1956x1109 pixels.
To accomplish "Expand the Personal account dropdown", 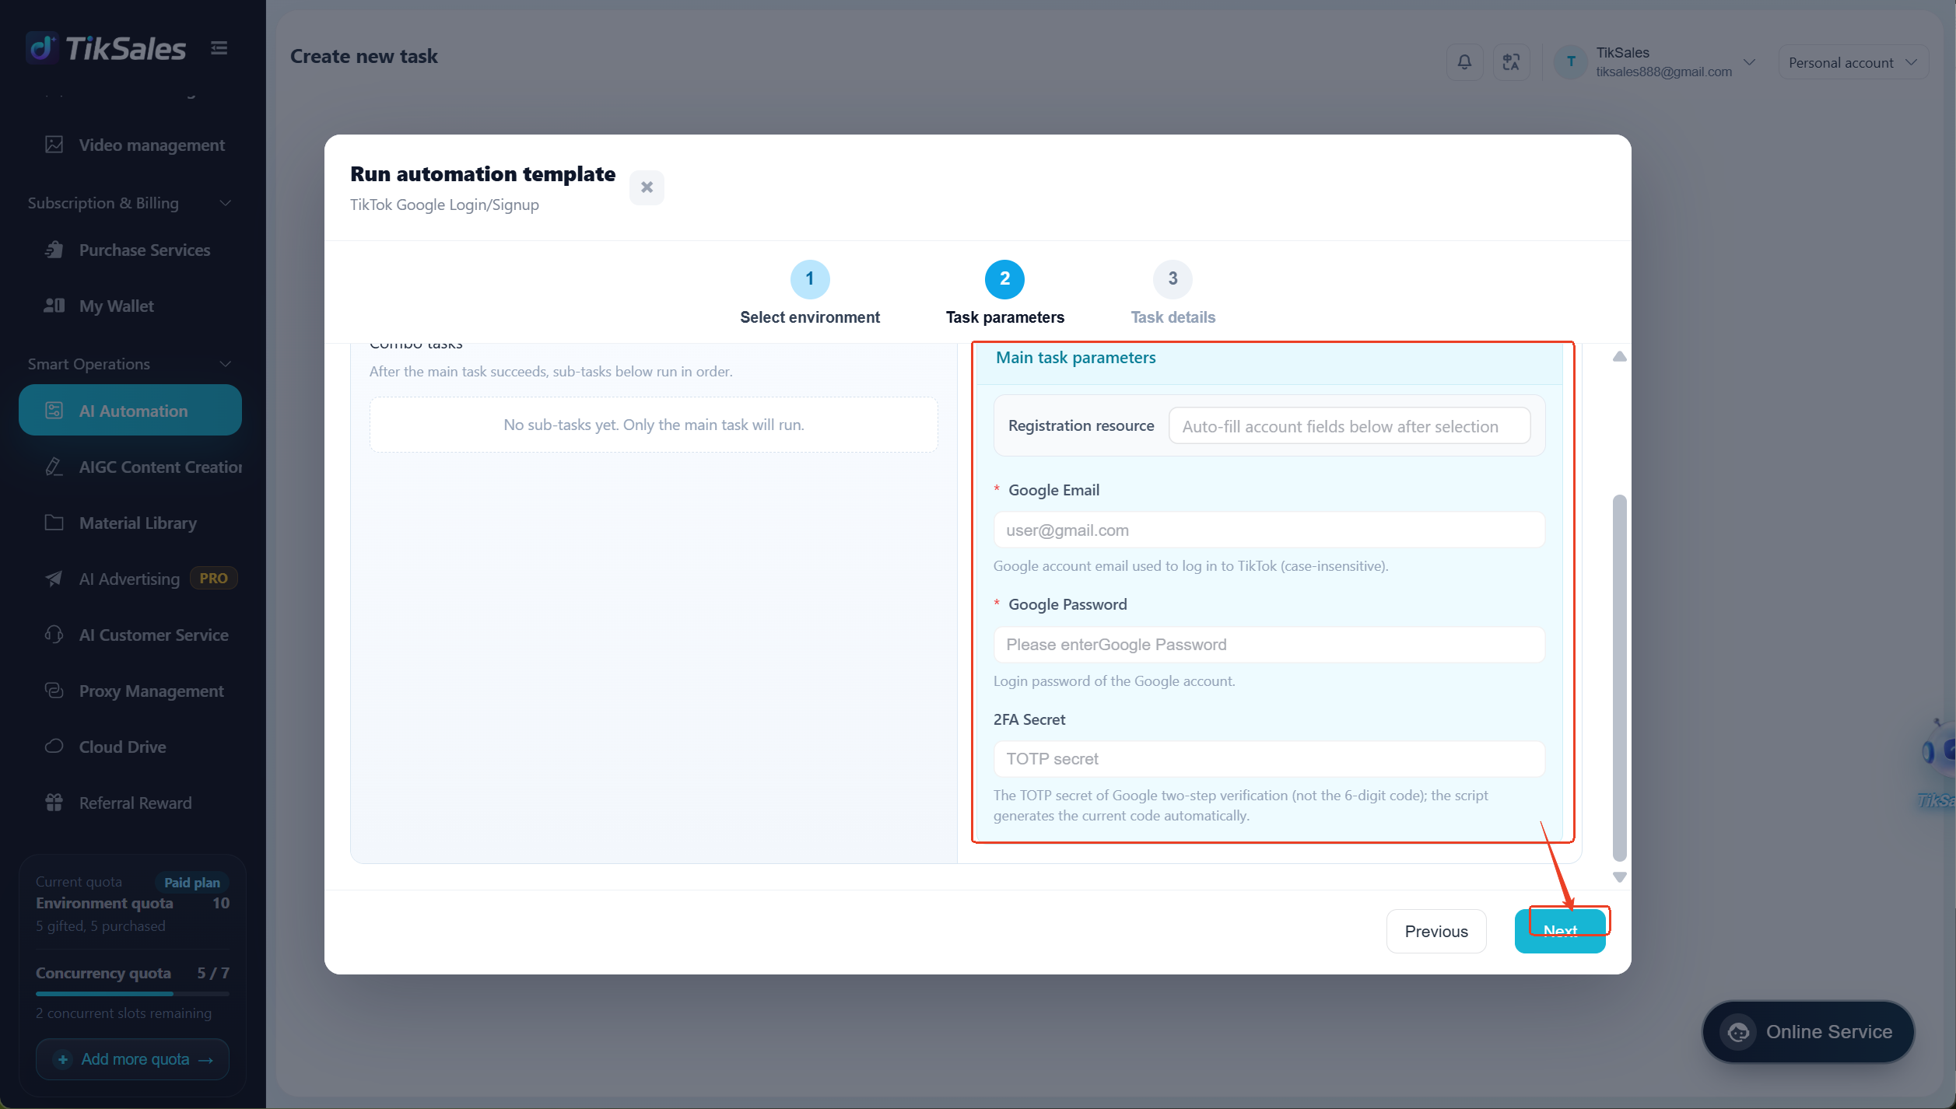I will point(1853,63).
